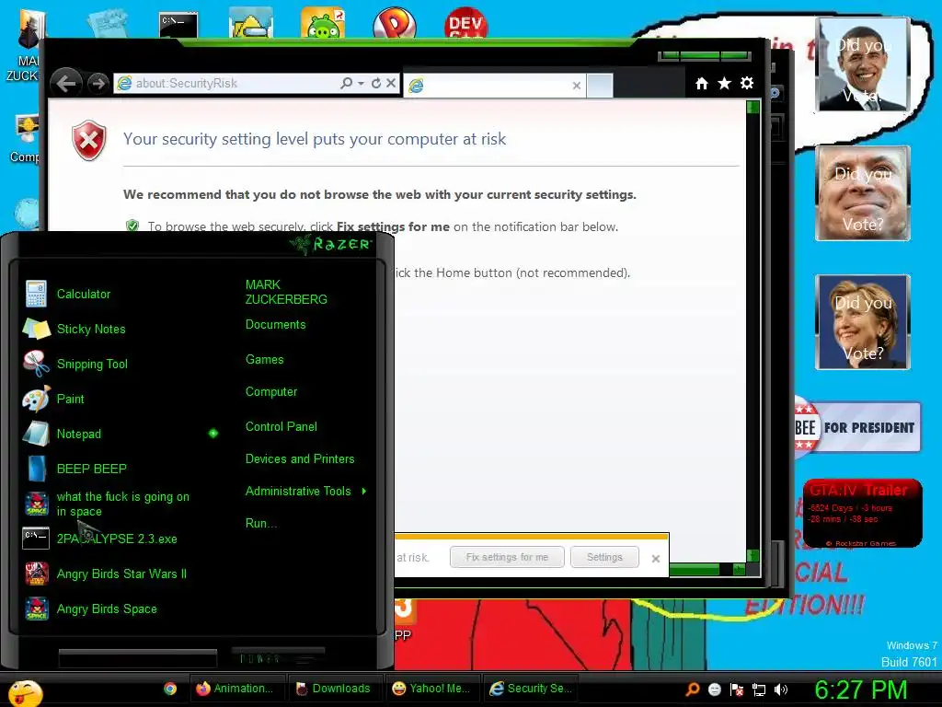This screenshot has width=942, height=707.
Task: Click the scroll down arrow in browser
Action: point(752,555)
